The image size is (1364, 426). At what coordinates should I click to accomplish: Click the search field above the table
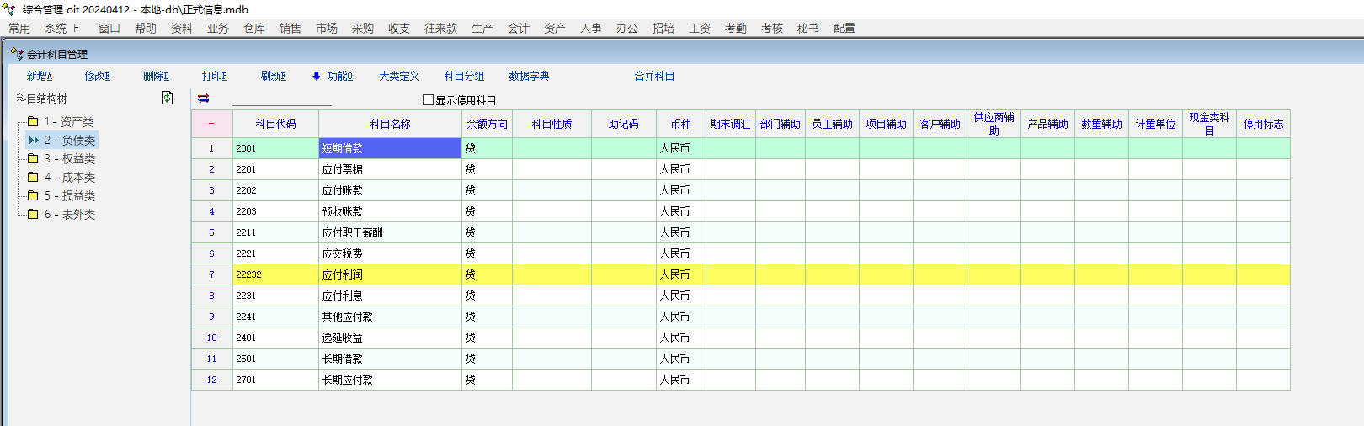[x=281, y=99]
